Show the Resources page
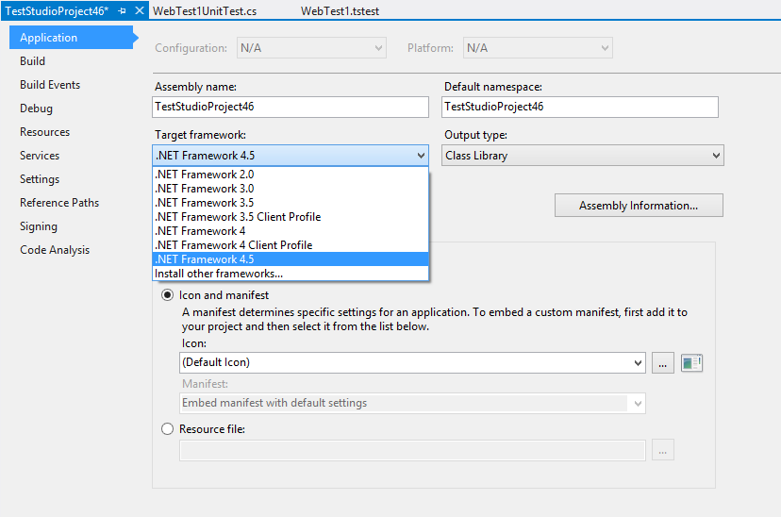781x517 pixels. pyautogui.click(x=45, y=132)
